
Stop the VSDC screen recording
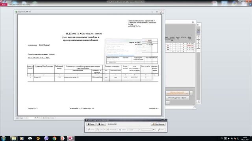(x=101, y=124)
